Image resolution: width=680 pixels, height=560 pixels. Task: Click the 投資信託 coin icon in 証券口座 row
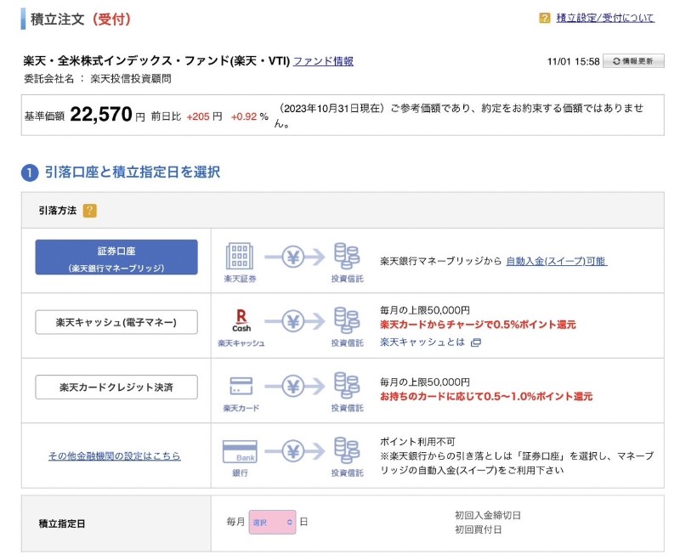(x=347, y=256)
